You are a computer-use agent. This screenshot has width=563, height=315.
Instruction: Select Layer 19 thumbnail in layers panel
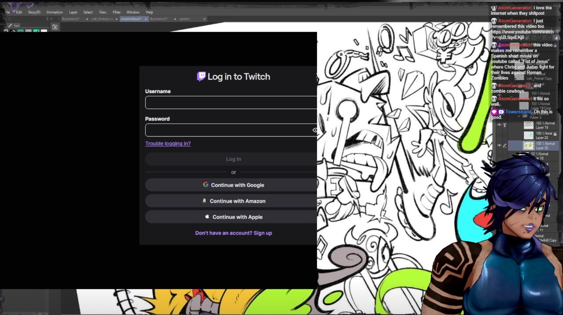[x=529, y=125]
